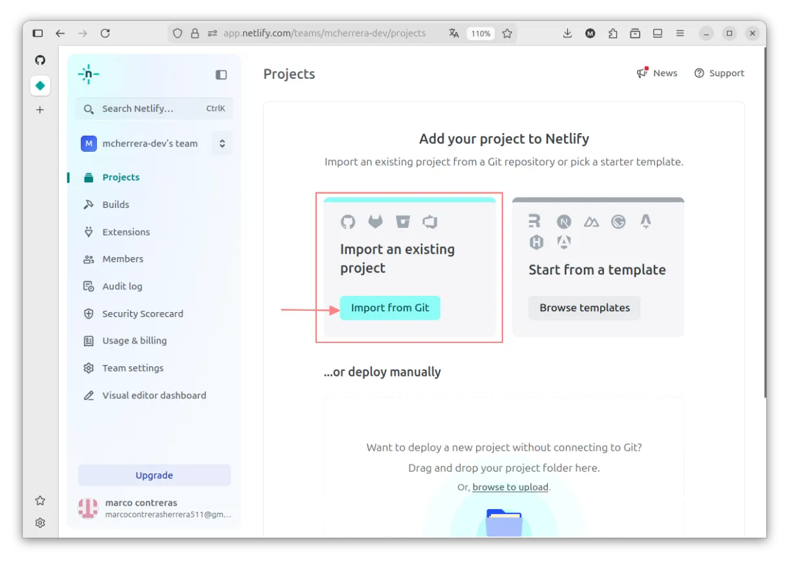Open the Security Scorecard shield icon
789x562 pixels.
(89, 314)
